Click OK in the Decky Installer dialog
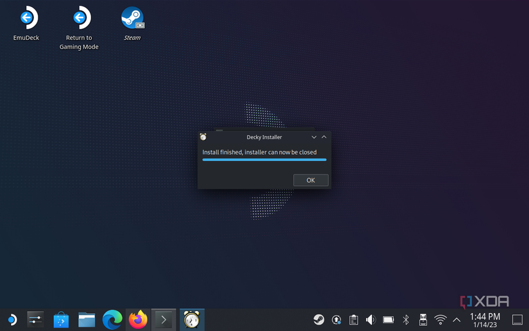 [x=310, y=180]
